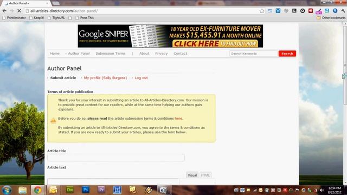Open Windows Explorer from the taskbar
Viewport: 347px width, 195px height.
tap(22, 190)
